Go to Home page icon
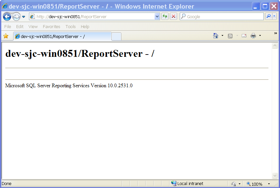 pyautogui.click(x=216, y=36)
